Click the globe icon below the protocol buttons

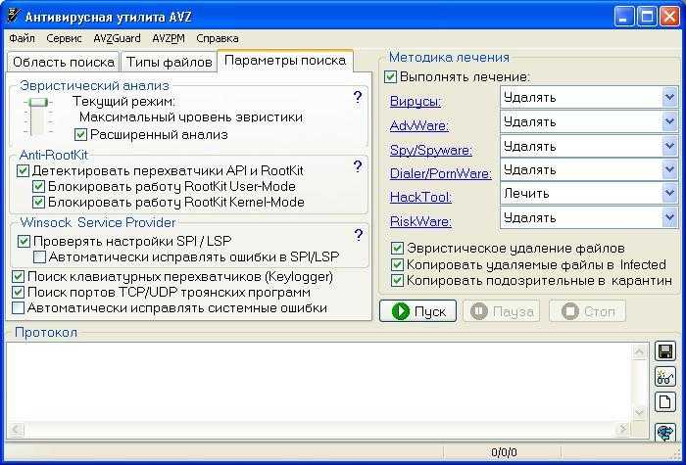(665, 432)
